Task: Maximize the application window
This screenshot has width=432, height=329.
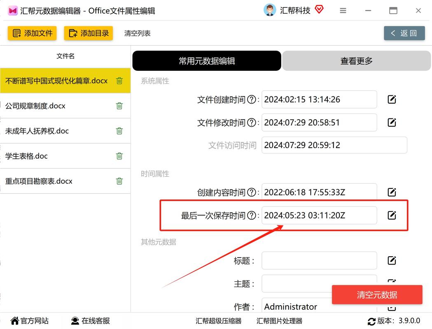Action: [393, 11]
